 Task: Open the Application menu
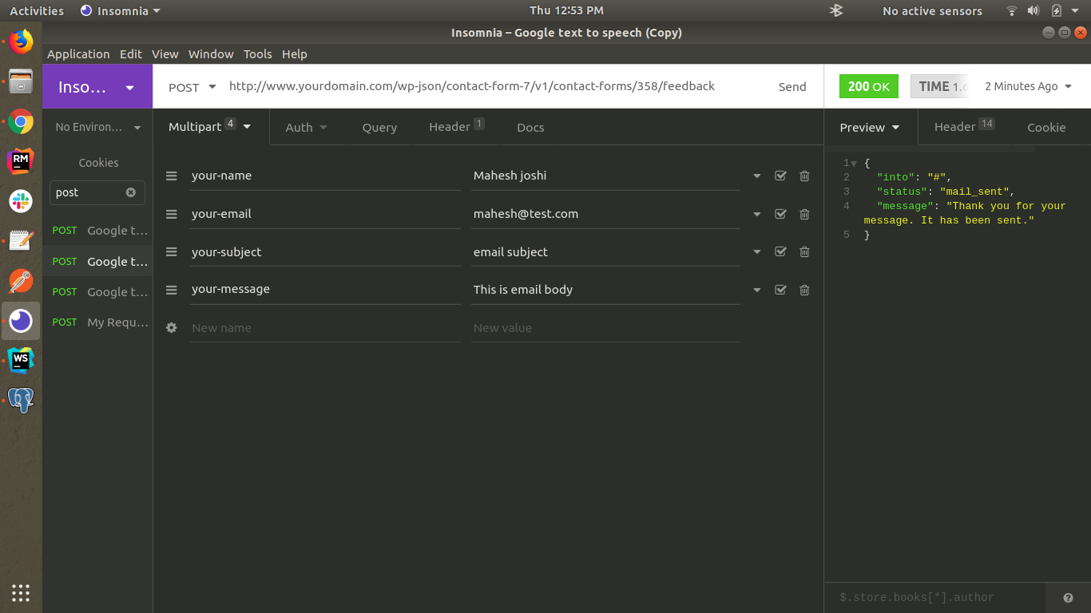pyautogui.click(x=78, y=54)
